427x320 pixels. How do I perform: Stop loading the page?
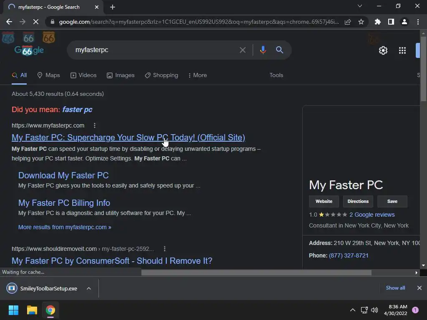point(36,22)
